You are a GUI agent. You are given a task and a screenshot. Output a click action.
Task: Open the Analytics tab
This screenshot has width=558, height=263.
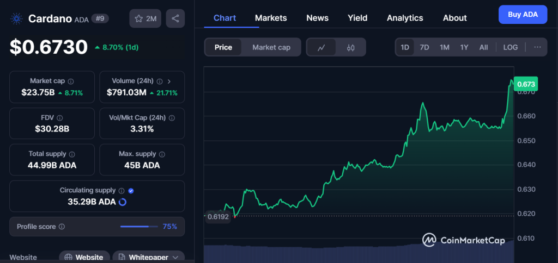pos(405,18)
